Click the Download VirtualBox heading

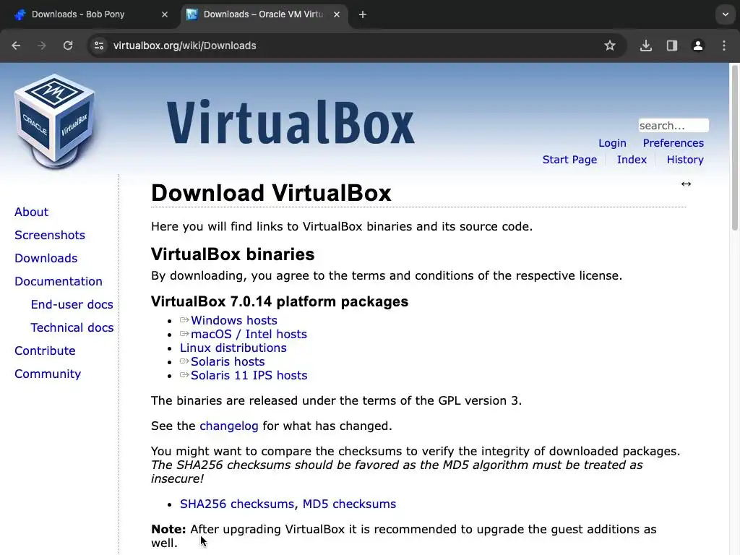[x=272, y=193]
